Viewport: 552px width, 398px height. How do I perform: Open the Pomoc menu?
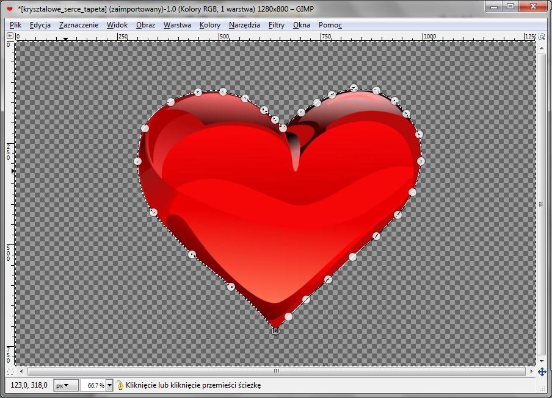coord(330,25)
